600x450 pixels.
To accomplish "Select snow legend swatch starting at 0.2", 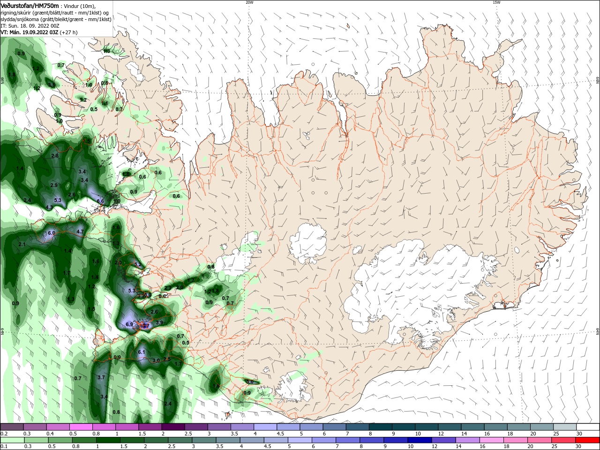I will (x=12, y=427).
